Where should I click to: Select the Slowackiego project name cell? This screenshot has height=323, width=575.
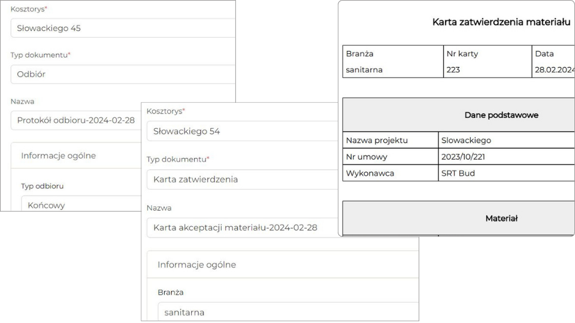507,140
